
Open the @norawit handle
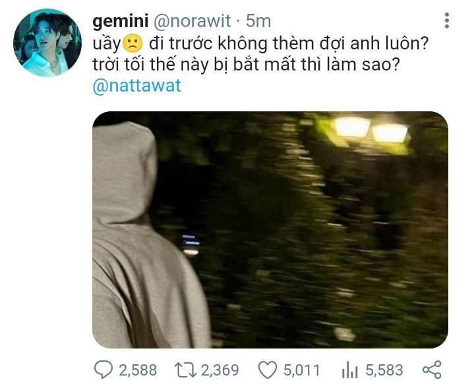click(x=193, y=21)
